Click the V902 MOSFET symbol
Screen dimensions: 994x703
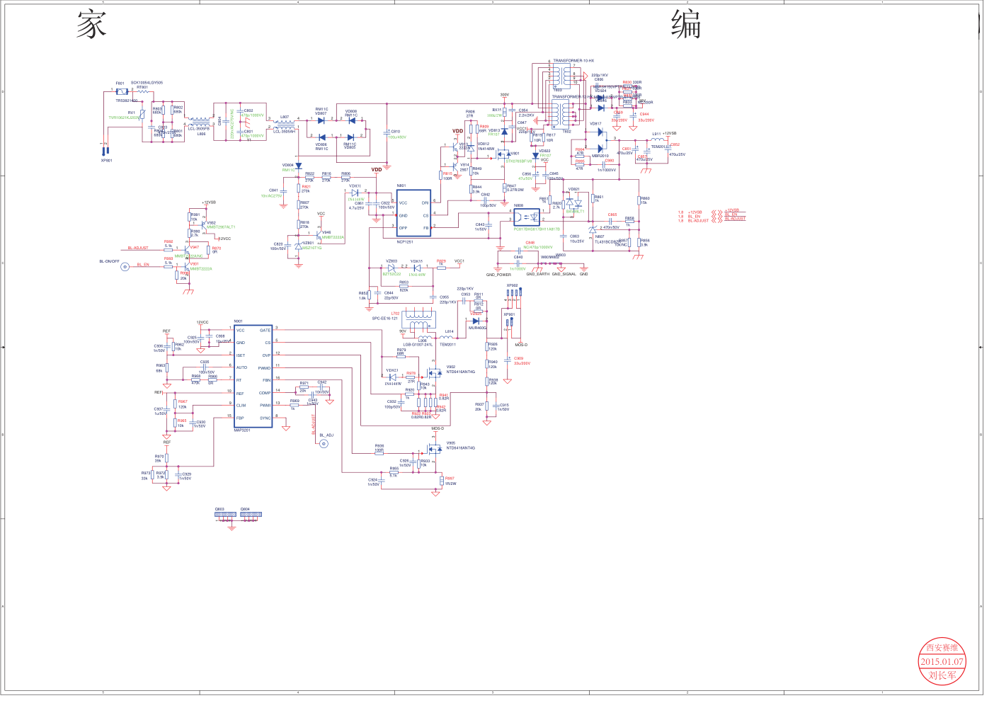point(434,372)
